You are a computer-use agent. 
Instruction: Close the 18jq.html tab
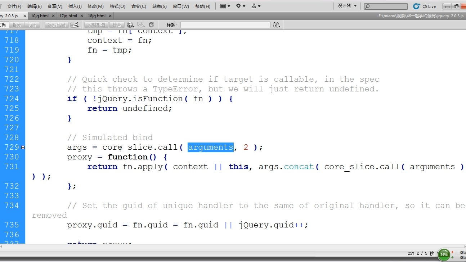click(x=110, y=16)
